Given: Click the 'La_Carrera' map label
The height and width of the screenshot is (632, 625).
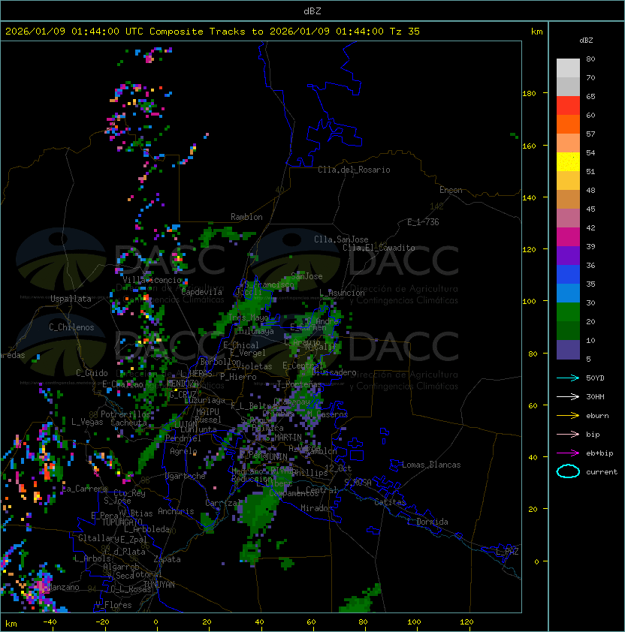Looking at the screenshot, I should (85, 489).
